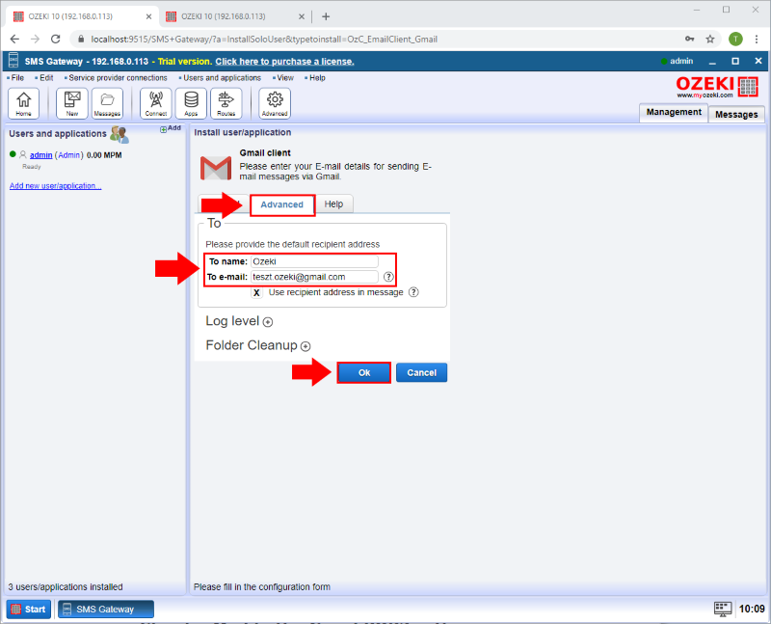Open the Help menu
771x624 pixels.
click(x=315, y=78)
